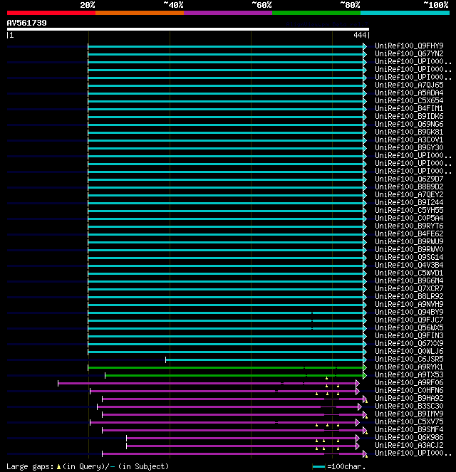The image size is (456, 472).
Task: Select the UniRef100_C6JSR5 label
Action: (409, 359)
